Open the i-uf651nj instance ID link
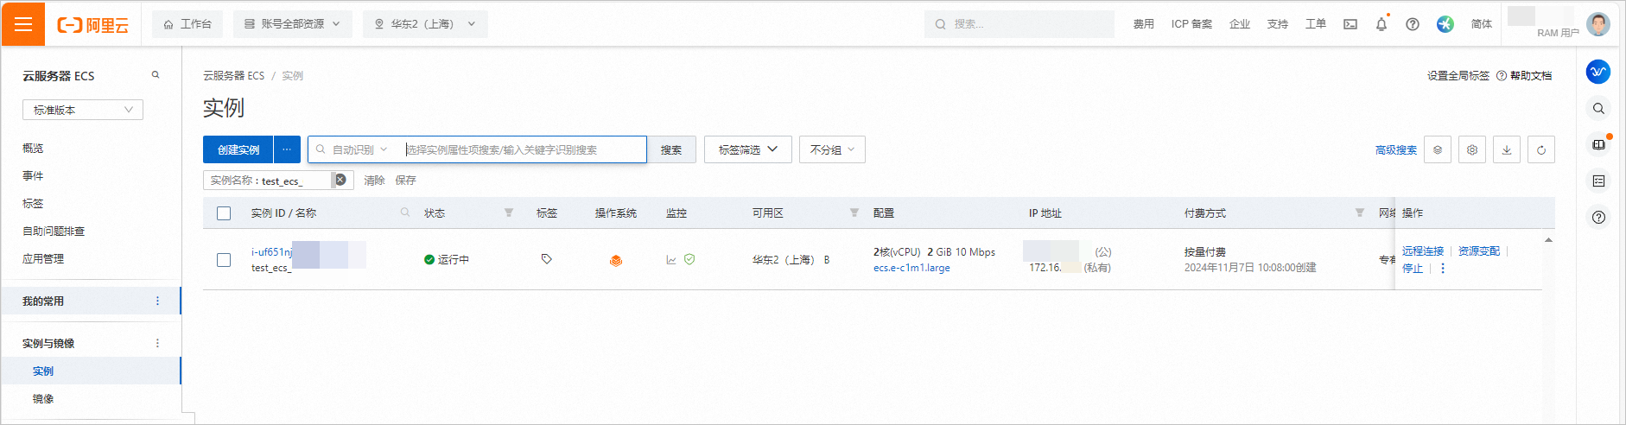The width and height of the screenshot is (1626, 425). [272, 251]
